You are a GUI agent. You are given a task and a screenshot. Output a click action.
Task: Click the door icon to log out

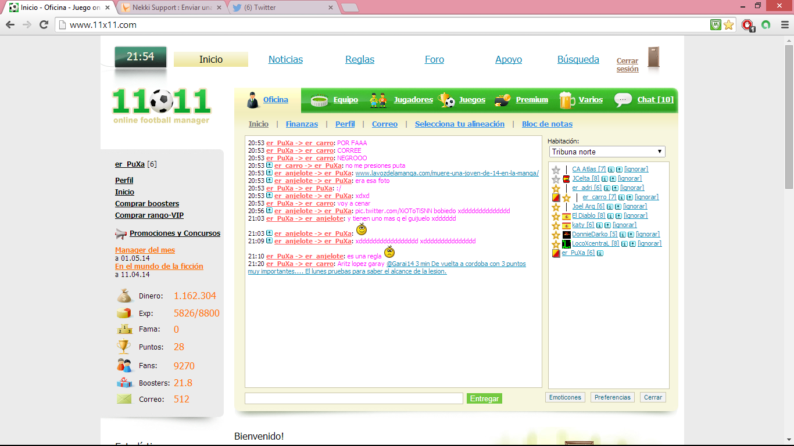pos(653,58)
